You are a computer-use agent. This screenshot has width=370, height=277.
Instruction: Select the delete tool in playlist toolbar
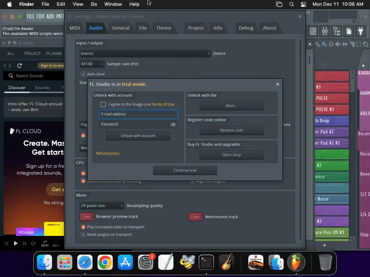(x=331, y=44)
